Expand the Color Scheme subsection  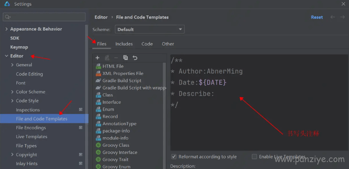coord(12,92)
